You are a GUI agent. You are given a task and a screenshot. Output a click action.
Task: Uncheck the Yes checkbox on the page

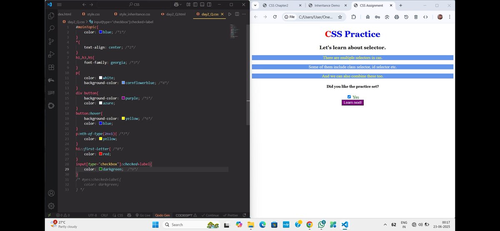(x=349, y=97)
